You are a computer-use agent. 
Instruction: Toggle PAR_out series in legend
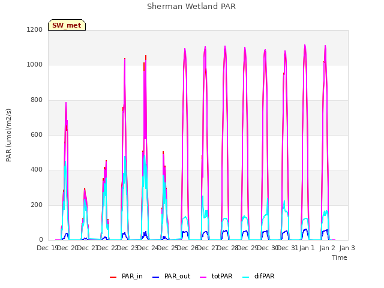pyautogui.click(x=171, y=277)
